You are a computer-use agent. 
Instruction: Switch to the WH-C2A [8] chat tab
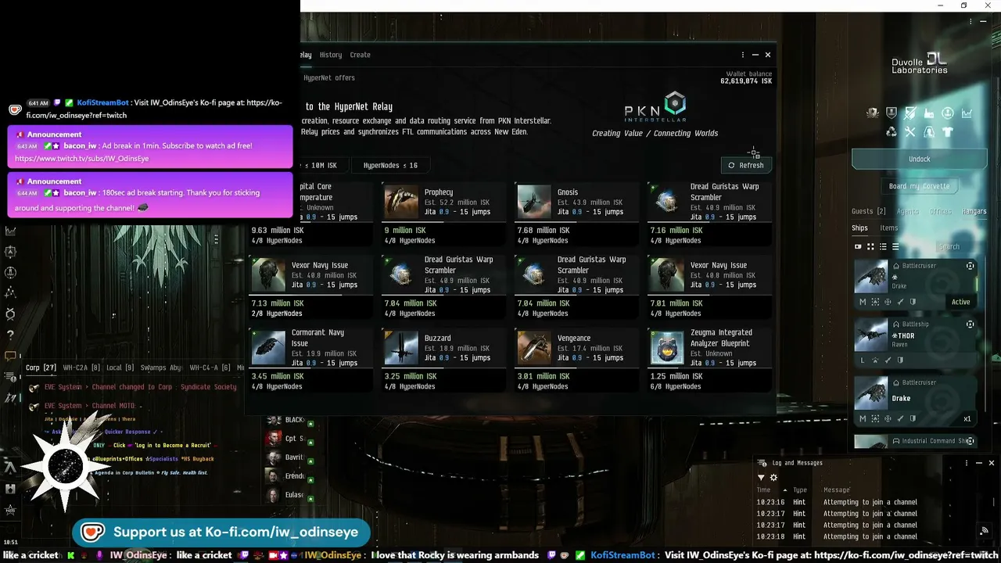[x=81, y=368]
